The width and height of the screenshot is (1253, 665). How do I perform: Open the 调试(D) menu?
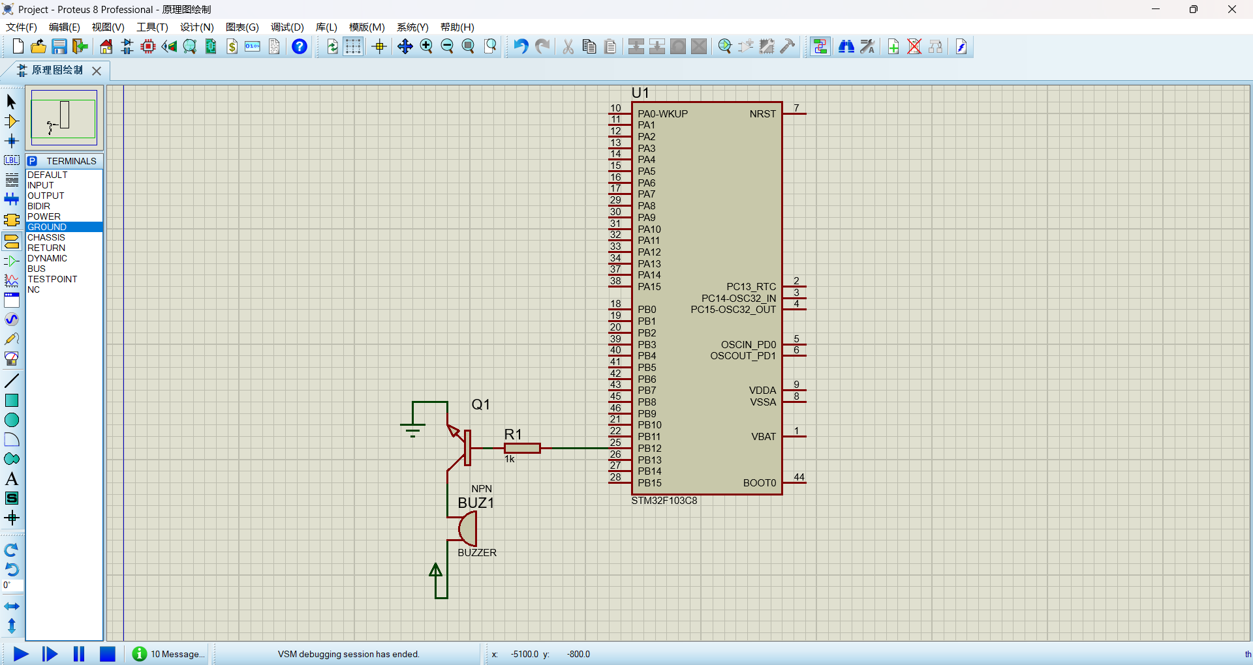click(287, 27)
